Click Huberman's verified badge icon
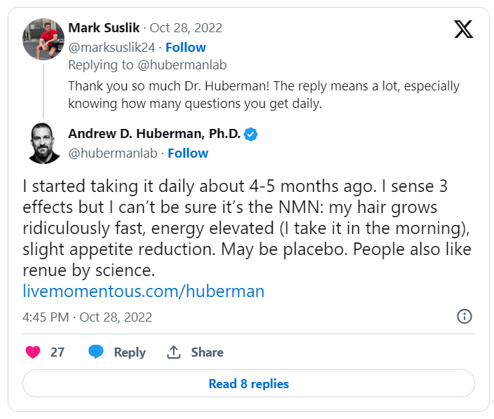Screen dimensions: 494x419 tap(251, 134)
